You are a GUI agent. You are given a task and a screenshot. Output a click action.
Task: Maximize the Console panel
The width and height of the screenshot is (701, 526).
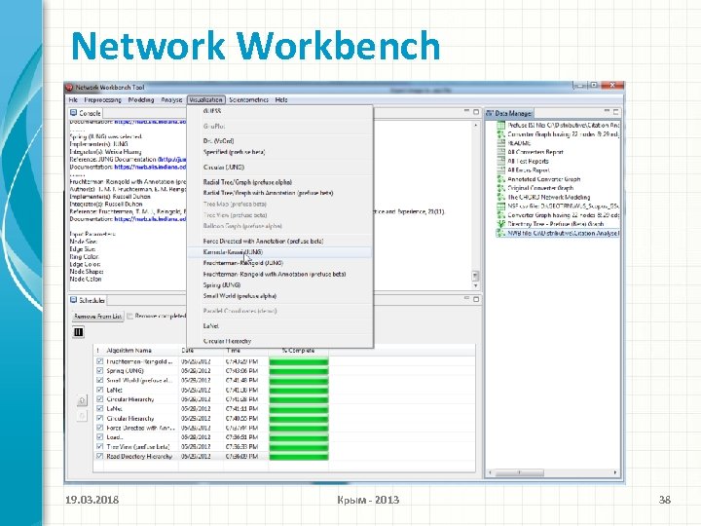coord(476,112)
